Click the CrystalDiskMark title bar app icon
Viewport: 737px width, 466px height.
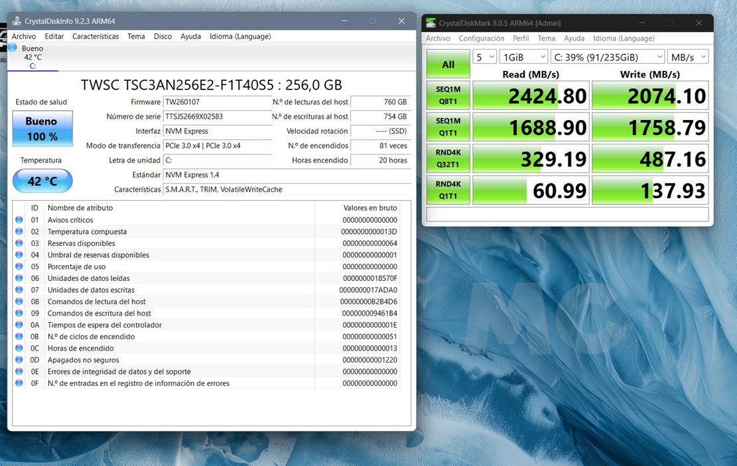431,23
